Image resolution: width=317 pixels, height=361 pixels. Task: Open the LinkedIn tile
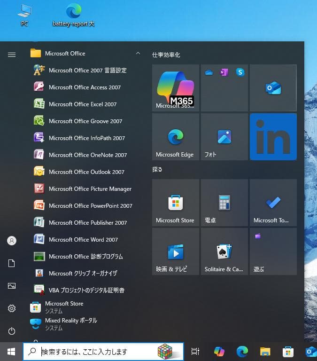pos(273,137)
